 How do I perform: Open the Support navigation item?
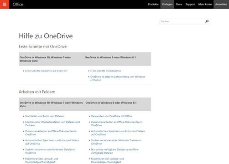coord(190,4)
